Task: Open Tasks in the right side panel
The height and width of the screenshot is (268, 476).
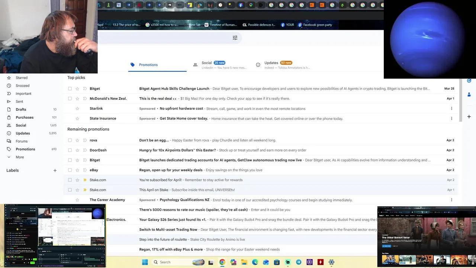Action: click(469, 80)
